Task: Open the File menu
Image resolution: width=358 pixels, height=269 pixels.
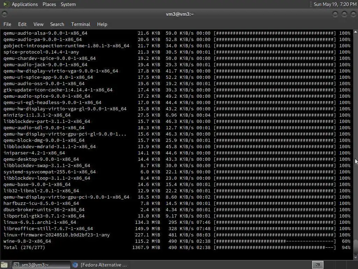Action: [7, 24]
